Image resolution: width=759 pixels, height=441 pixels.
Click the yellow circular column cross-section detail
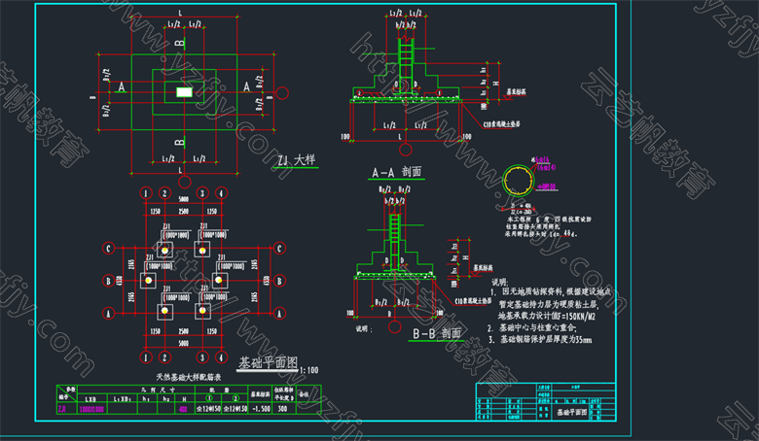click(x=519, y=181)
